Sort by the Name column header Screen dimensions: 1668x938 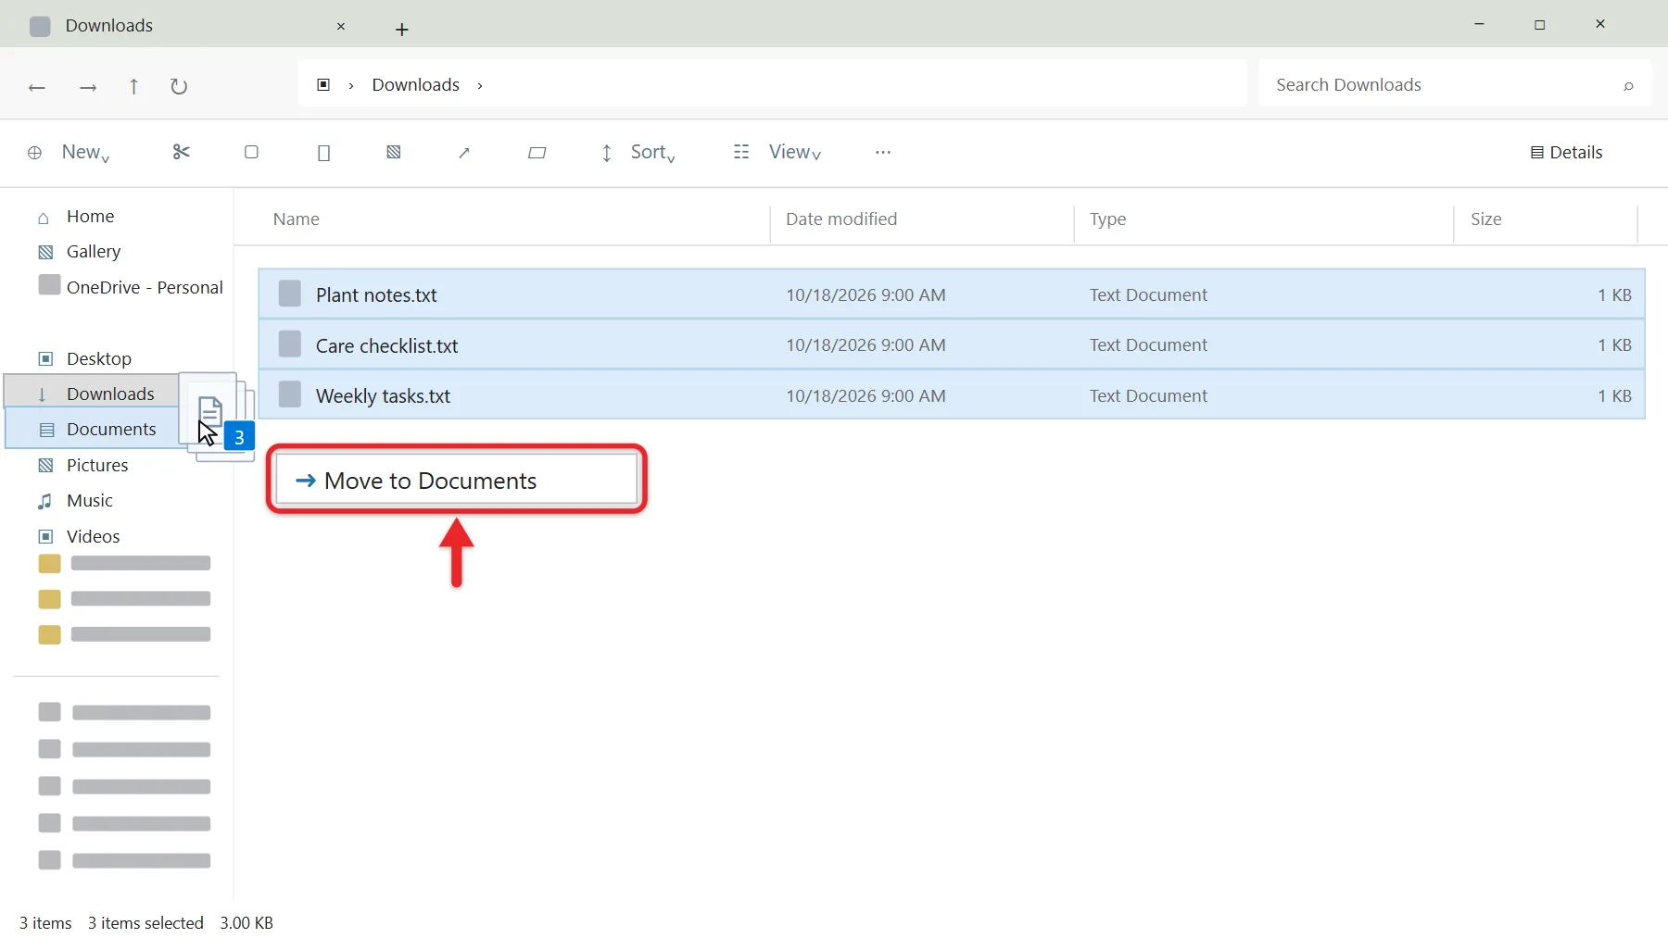coord(297,219)
